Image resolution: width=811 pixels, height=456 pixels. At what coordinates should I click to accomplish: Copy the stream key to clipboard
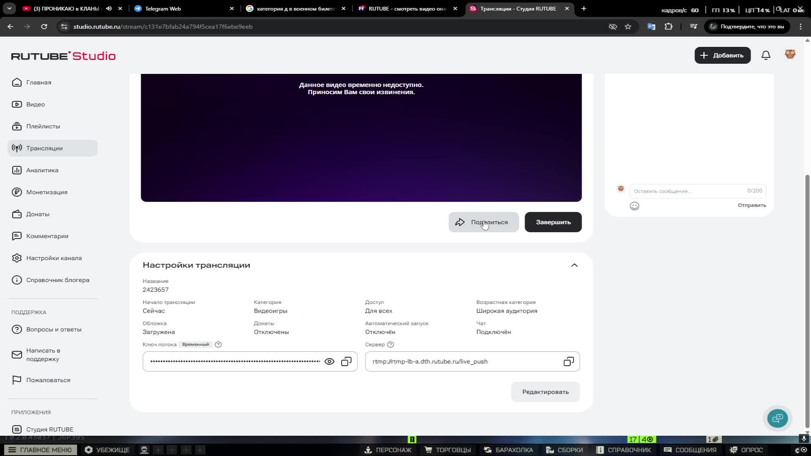pyautogui.click(x=346, y=361)
